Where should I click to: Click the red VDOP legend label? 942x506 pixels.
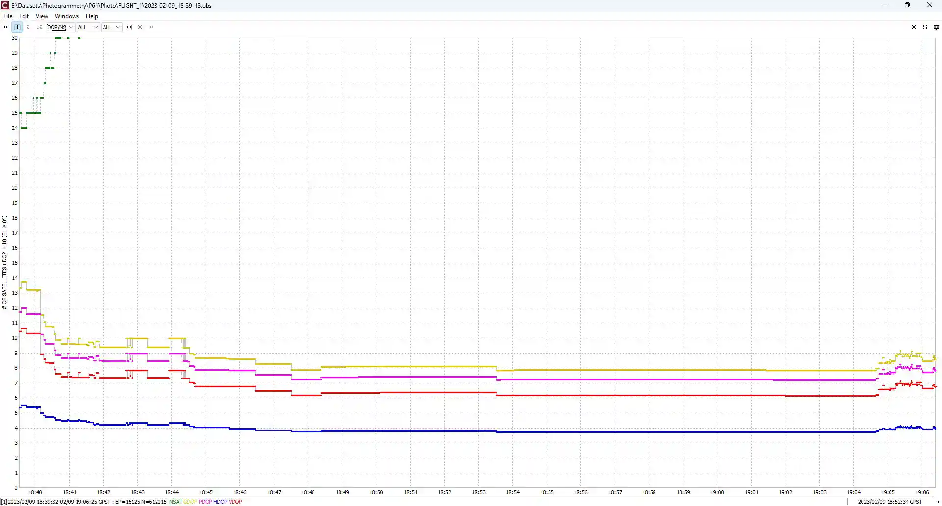[235, 502]
